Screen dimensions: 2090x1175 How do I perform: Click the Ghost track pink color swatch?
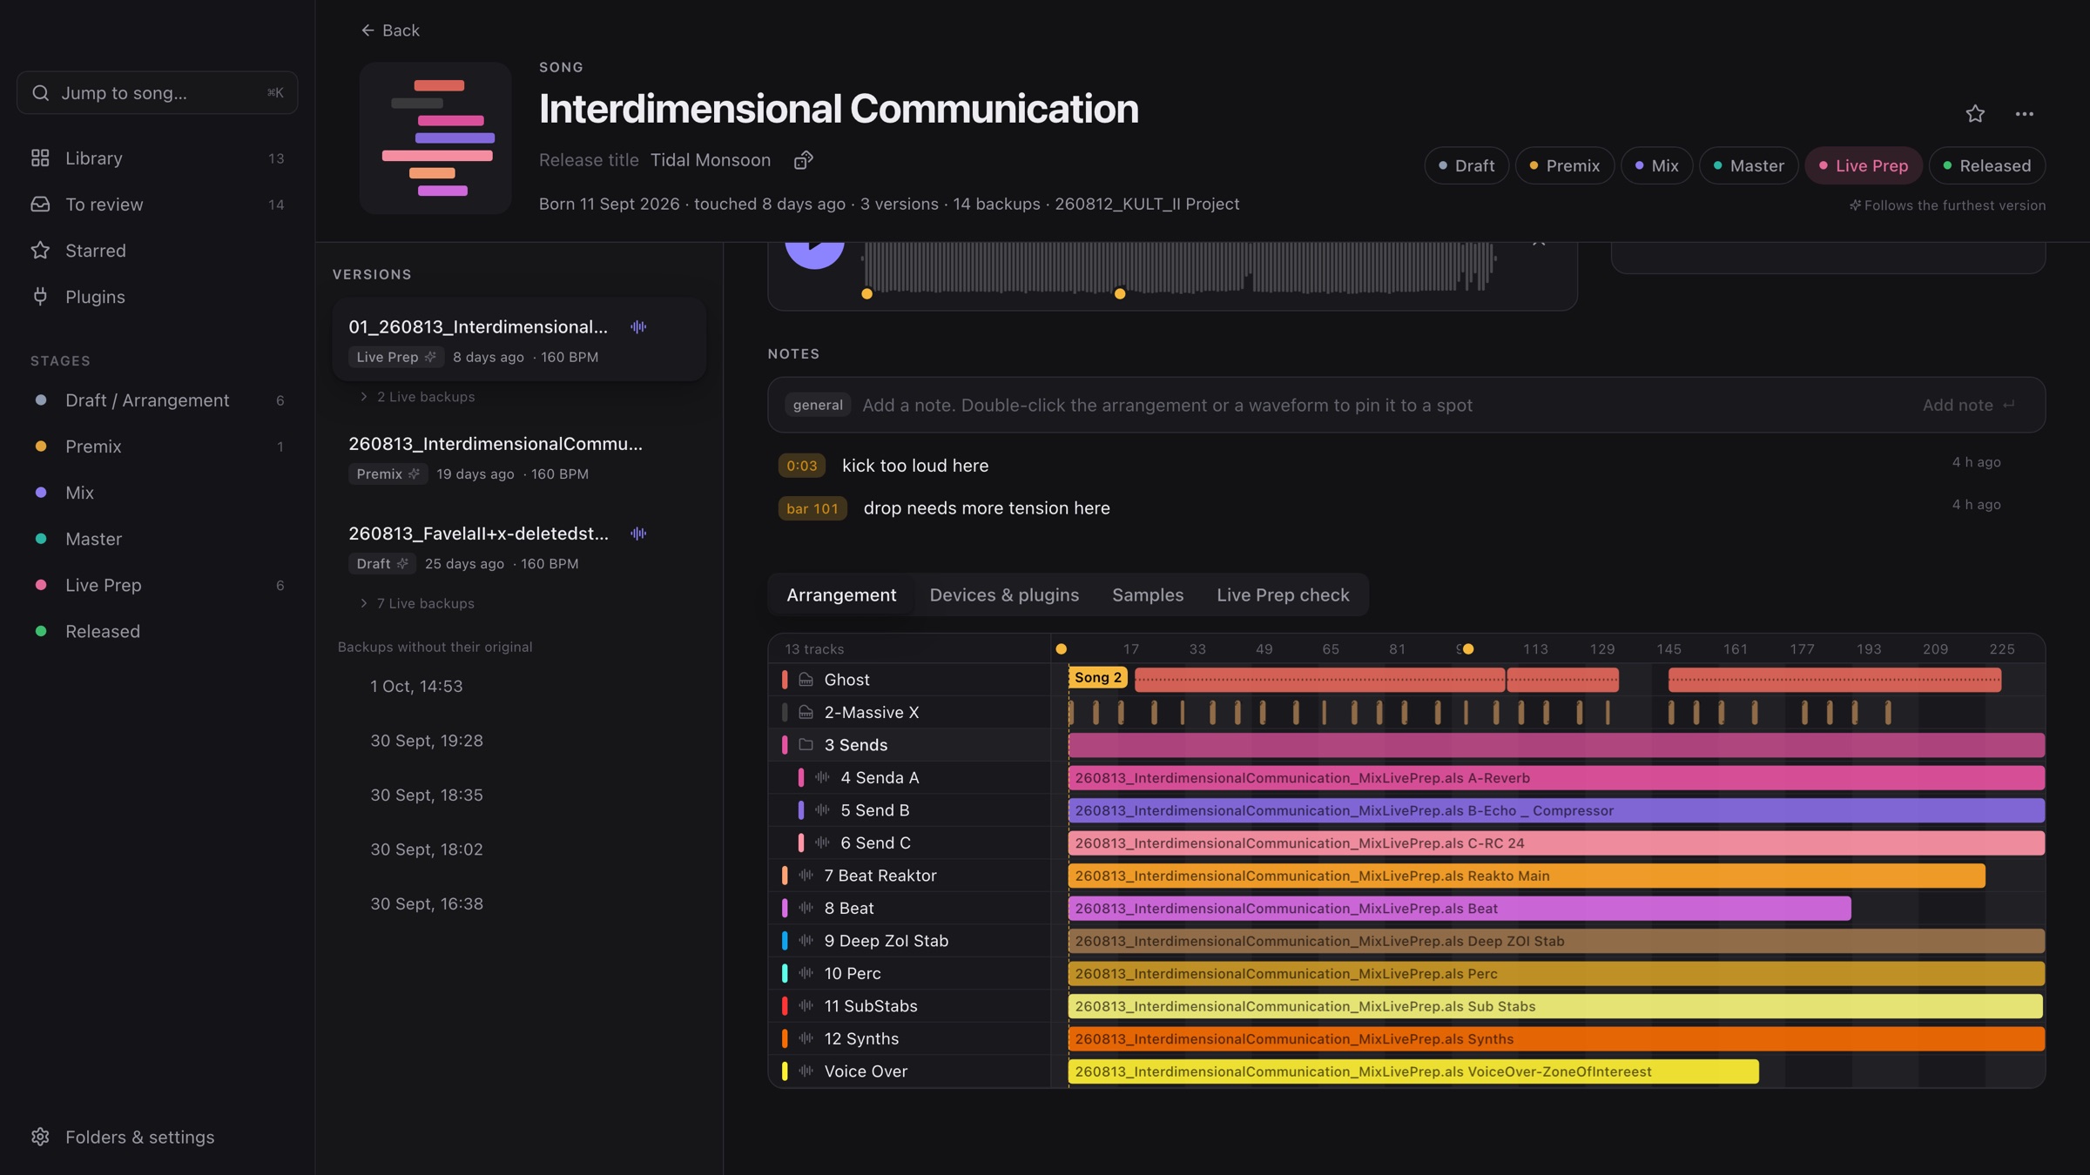tap(785, 680)
